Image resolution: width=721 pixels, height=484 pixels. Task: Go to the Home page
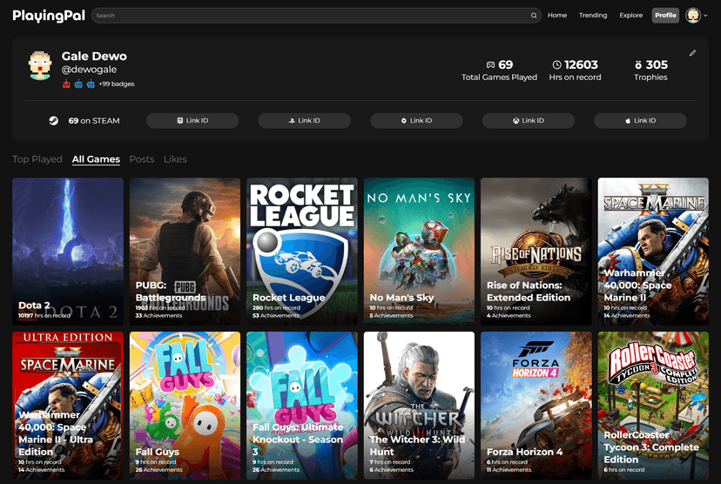pos(556,15)
